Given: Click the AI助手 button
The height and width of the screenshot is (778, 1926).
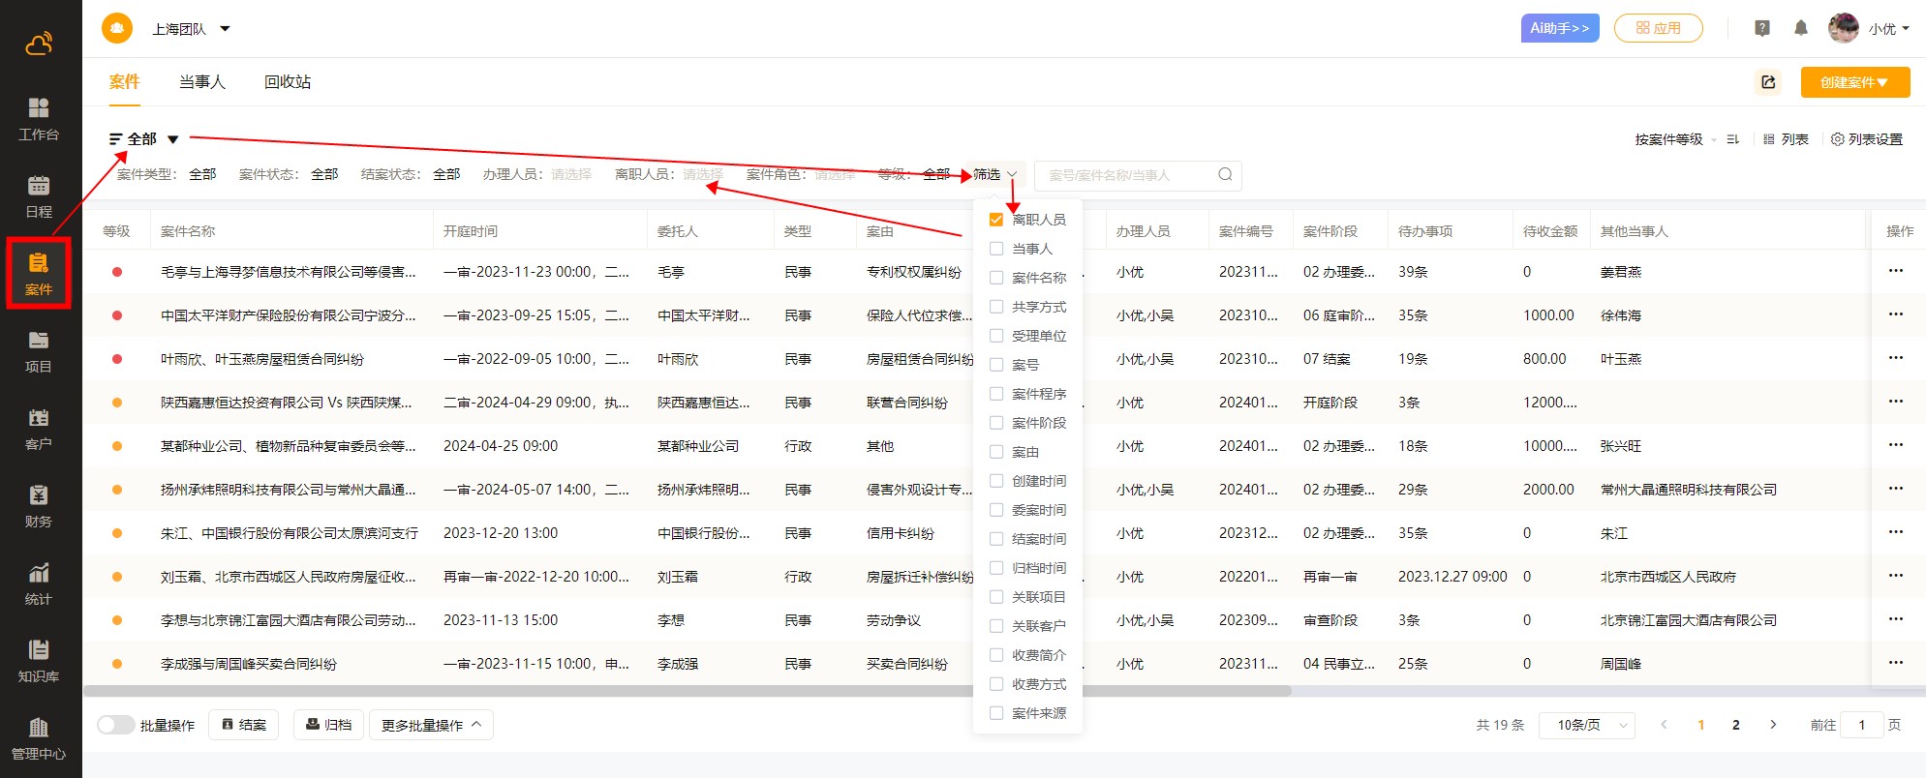Looking at the screenshot, I should 1559,28.
